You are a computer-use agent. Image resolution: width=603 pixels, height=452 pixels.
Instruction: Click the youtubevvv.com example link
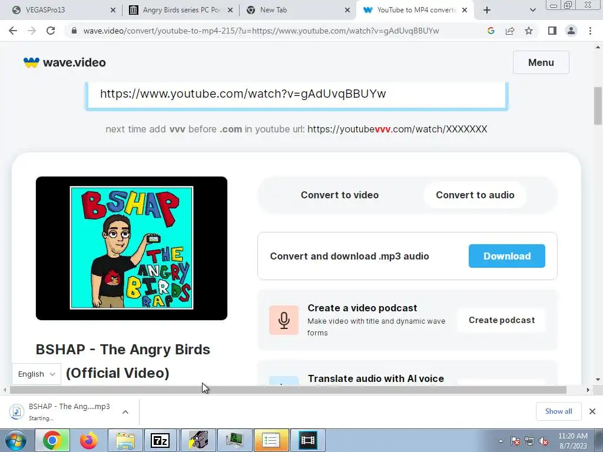click(x=397, y=129)
